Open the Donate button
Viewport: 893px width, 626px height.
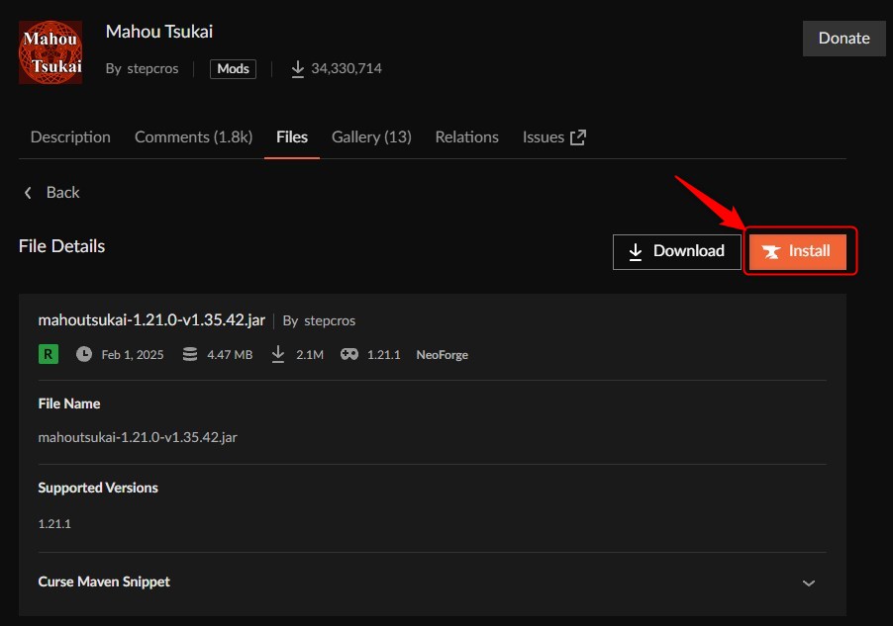(844, 39)
